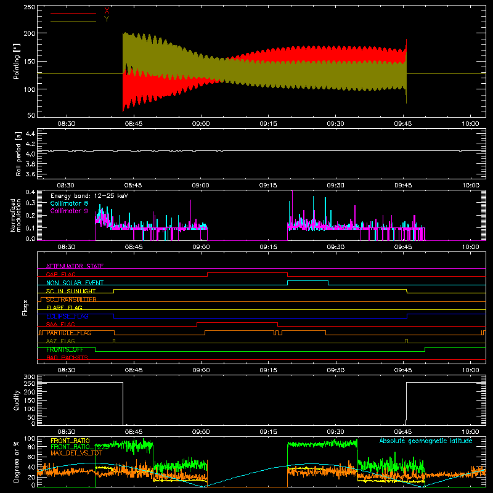The image size is (493, 493).
Task: Click the red X legend line sample
Action: (x=73, y=13)
